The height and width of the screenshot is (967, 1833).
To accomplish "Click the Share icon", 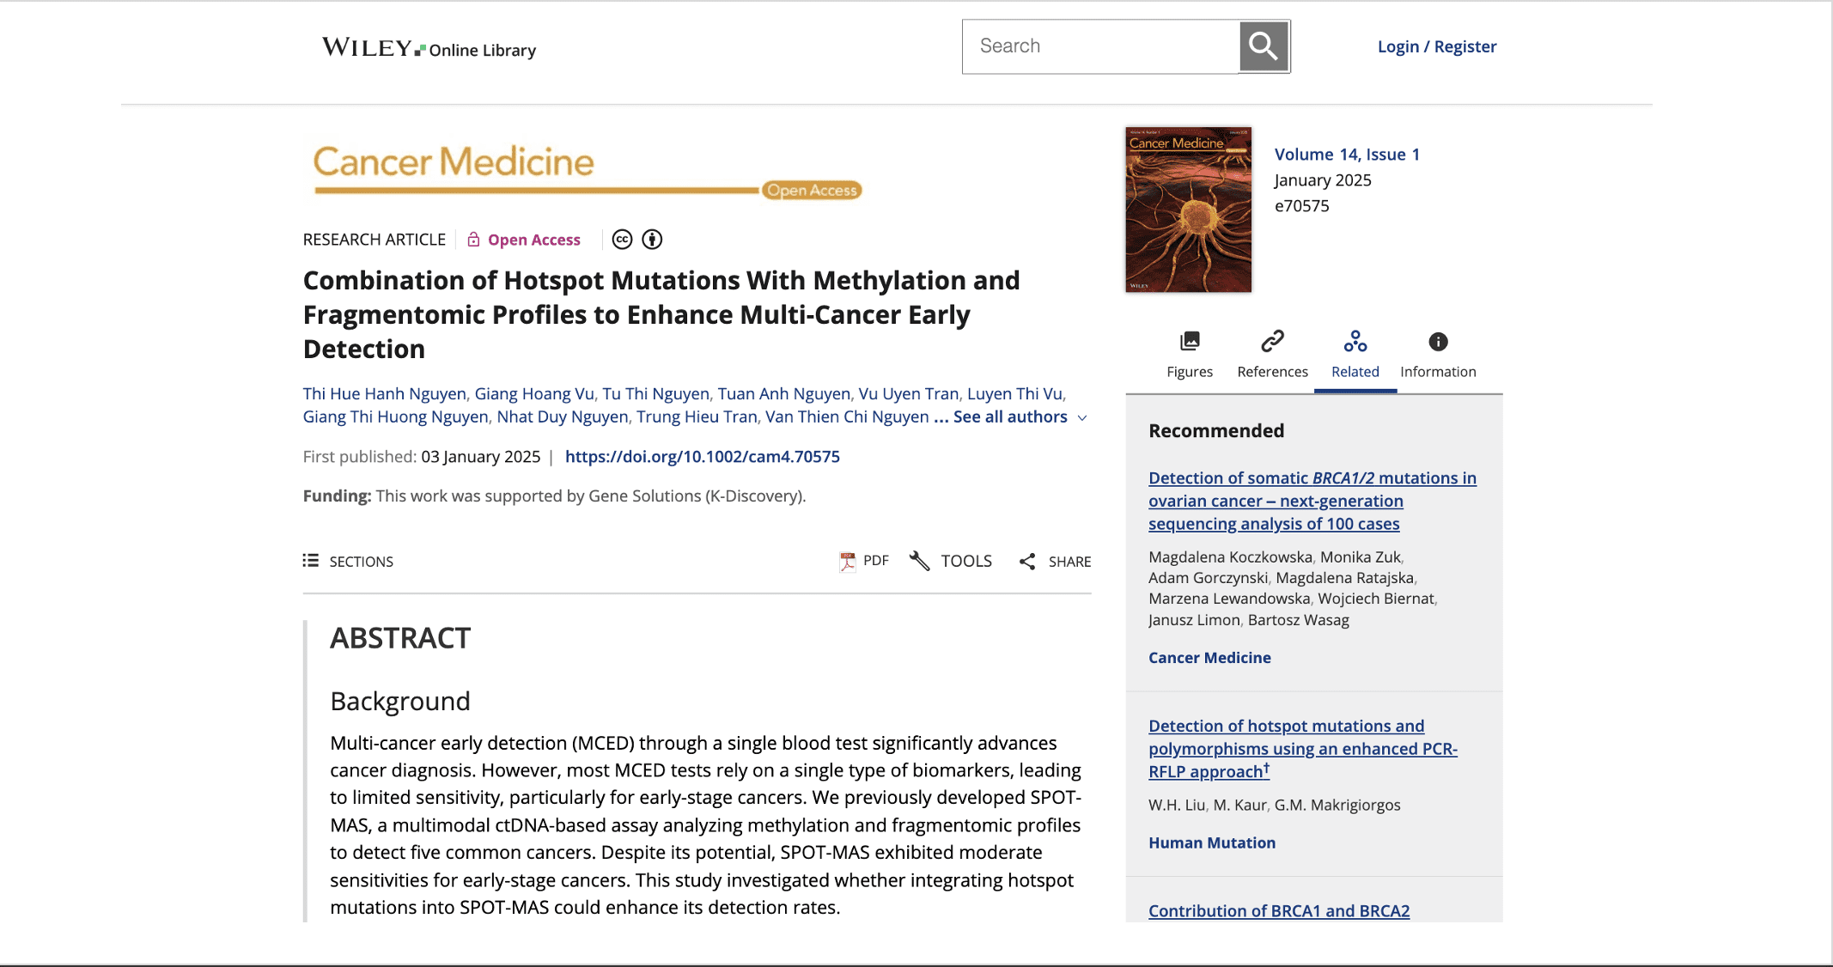I will coord(1028,560).
